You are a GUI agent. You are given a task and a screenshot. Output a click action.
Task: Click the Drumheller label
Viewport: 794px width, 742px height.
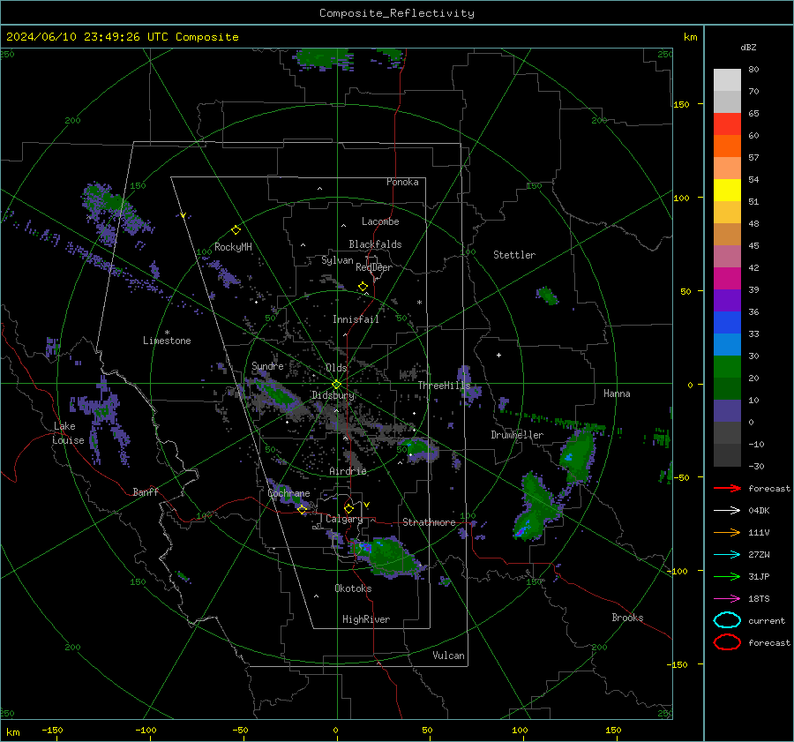(517, 435)
